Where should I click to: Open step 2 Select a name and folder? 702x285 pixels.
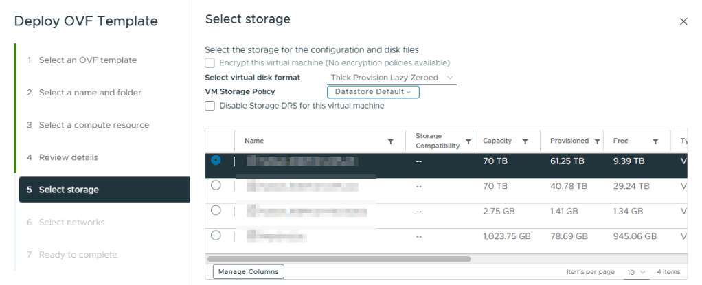tap(90, 93)
